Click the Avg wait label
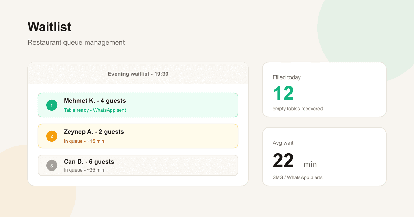The image size is (414, 217). [x=283, y=143]
